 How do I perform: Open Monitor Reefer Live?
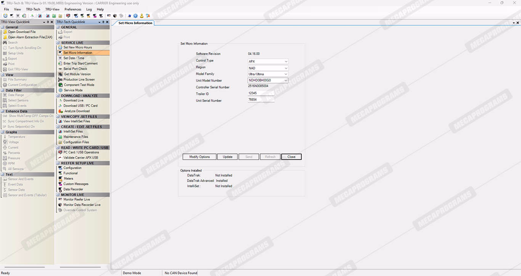77,199
